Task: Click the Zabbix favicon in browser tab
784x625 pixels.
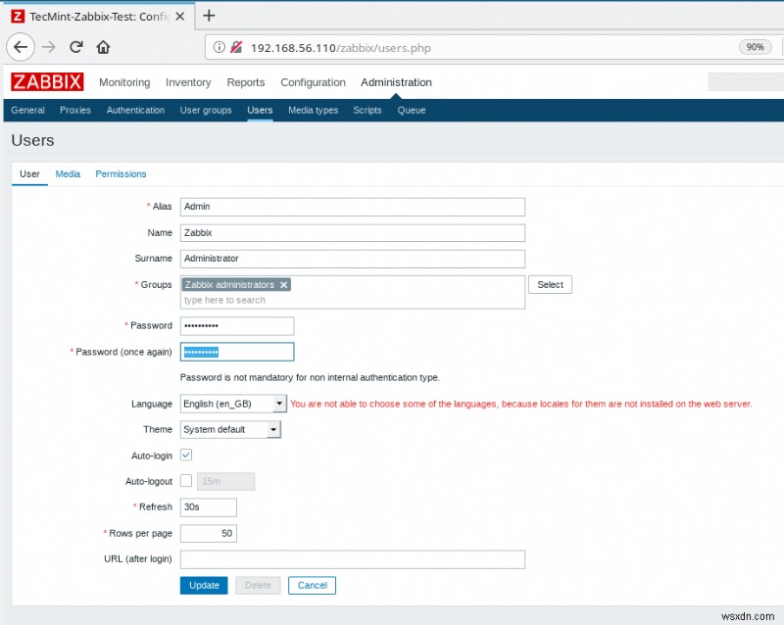Action: pos(18,17)
